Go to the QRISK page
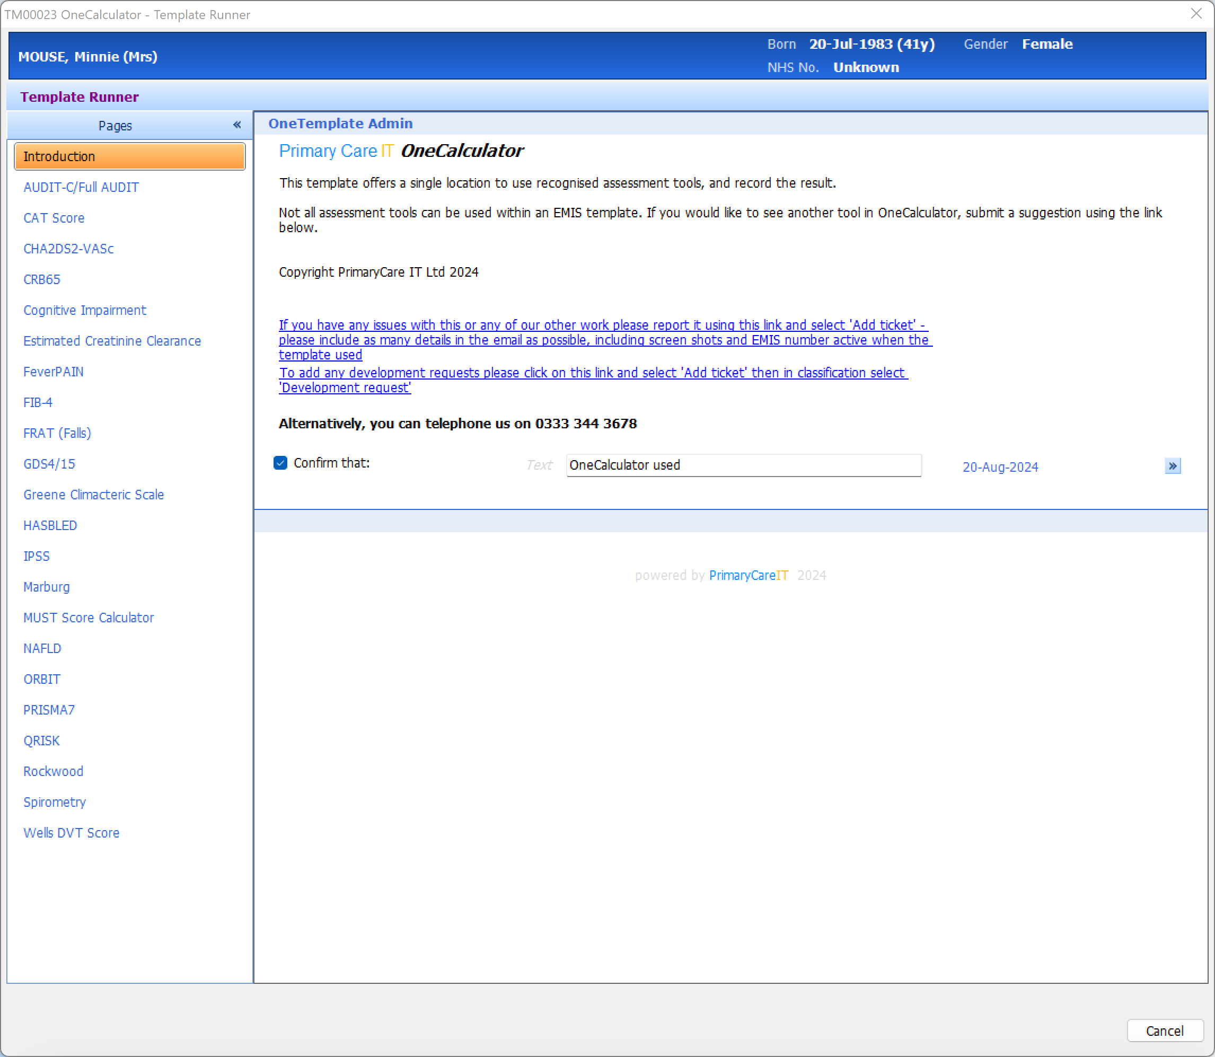The height and width of the screenshot is (1057, 1215). 41,741
